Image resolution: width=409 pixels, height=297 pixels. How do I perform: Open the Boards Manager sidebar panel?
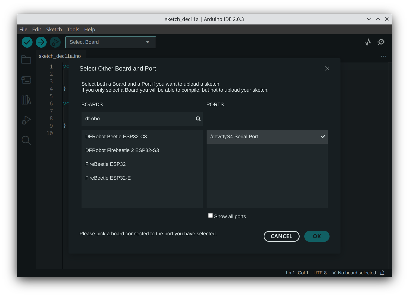[26, 80]
